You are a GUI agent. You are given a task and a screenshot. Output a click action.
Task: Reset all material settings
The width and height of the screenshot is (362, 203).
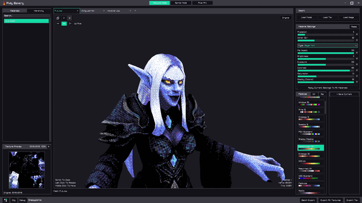(x=354, y=27)
